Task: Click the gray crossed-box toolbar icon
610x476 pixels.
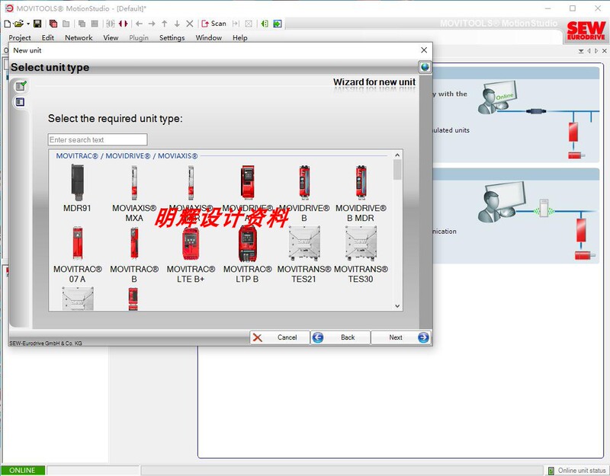Action: pyautogui.click(x=249, y=24)
